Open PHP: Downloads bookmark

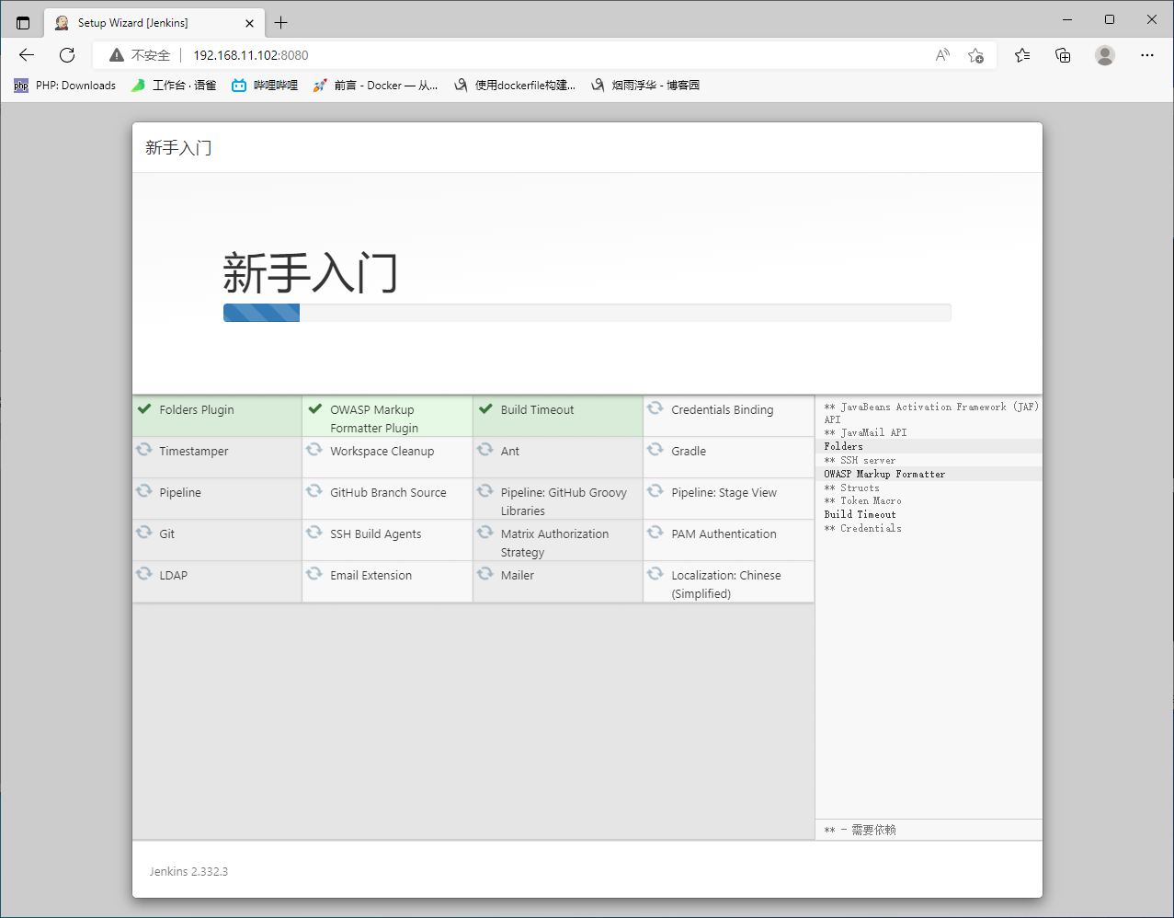(x=65, y=86)
